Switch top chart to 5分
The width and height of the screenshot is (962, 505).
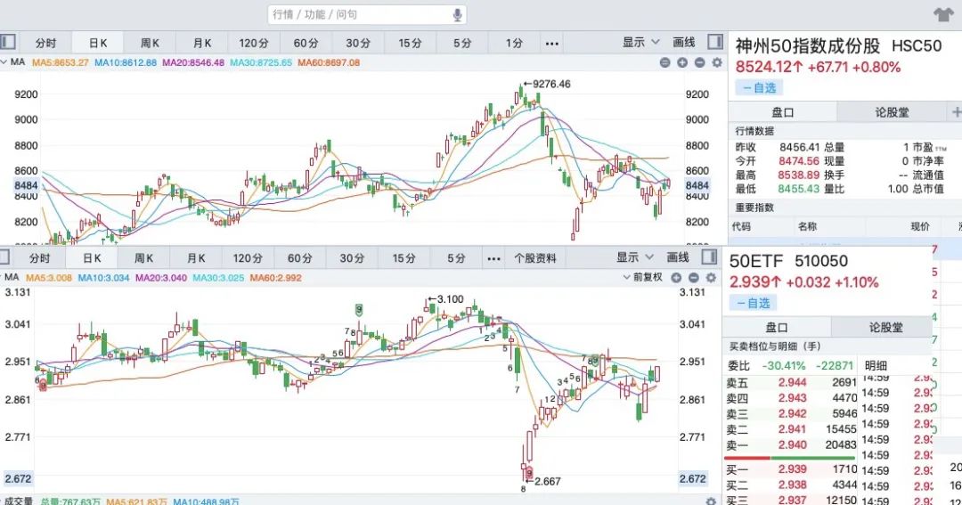pos(462,43)
